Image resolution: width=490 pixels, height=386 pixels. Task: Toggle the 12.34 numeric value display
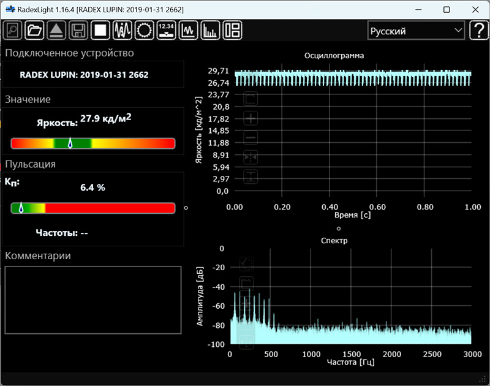[167, 30]
